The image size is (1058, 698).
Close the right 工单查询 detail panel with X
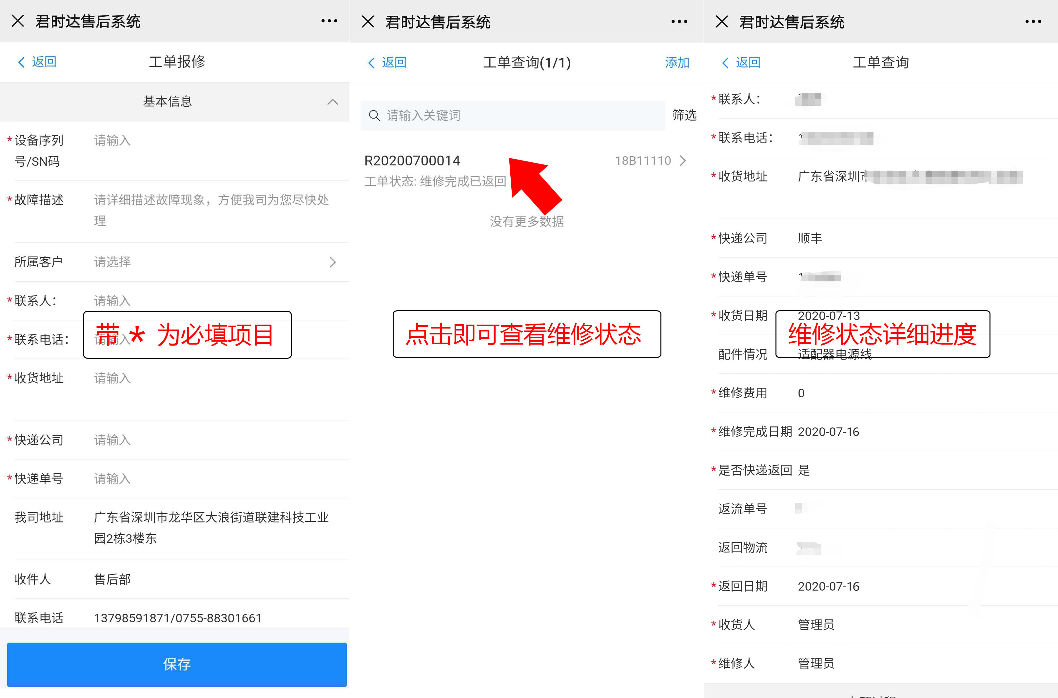coord(722,21)
